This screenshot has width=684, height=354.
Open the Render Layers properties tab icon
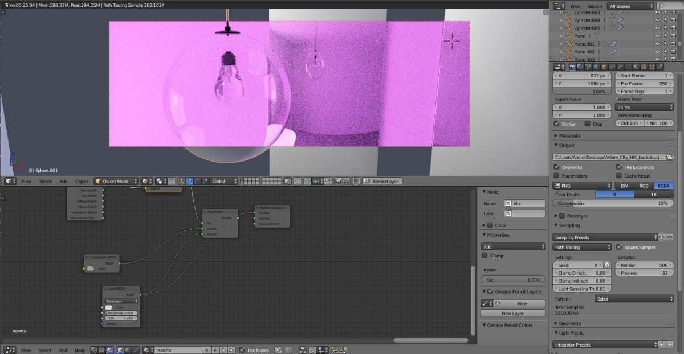point(580,67)
